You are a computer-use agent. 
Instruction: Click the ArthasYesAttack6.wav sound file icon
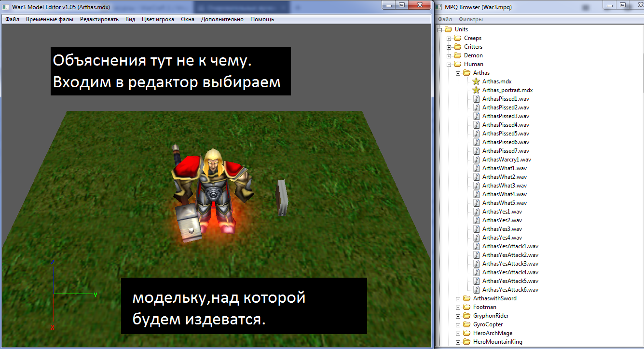[476, 290]
